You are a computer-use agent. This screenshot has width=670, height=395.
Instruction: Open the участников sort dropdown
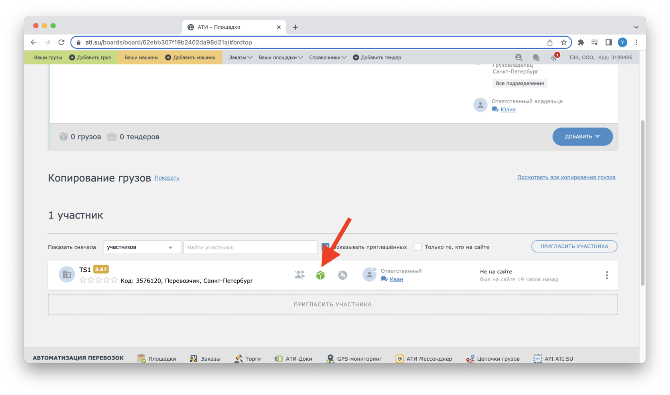[142, 247]
